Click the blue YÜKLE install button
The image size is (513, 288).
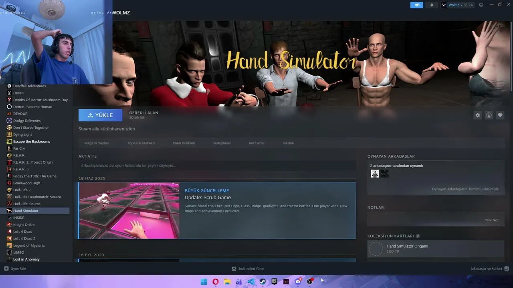tap(100, 115)
